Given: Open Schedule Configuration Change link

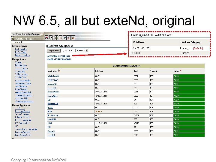Looking at the screenshot, I should [x=59, y=59].
